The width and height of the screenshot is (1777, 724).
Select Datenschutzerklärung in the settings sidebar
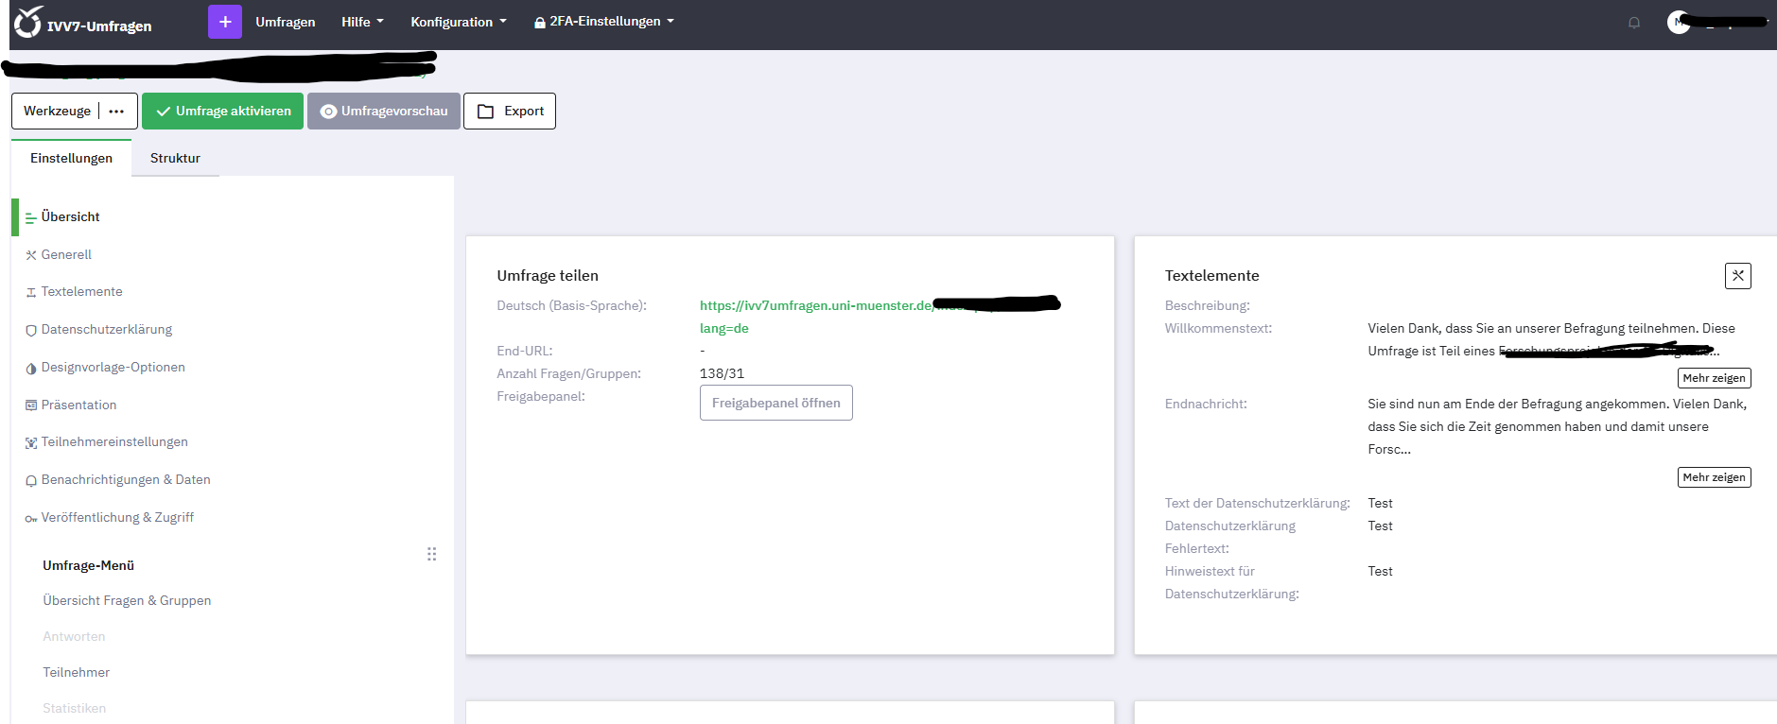point(106,330)
